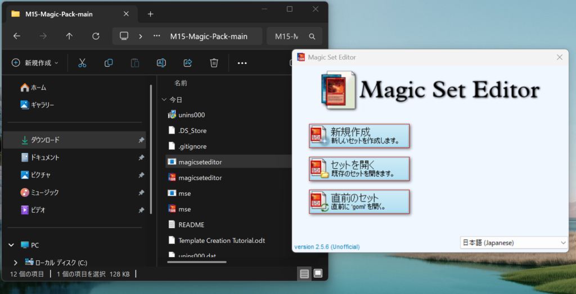Click the refresh icon in navigation bar
The image size is (576, 294).
96,36
